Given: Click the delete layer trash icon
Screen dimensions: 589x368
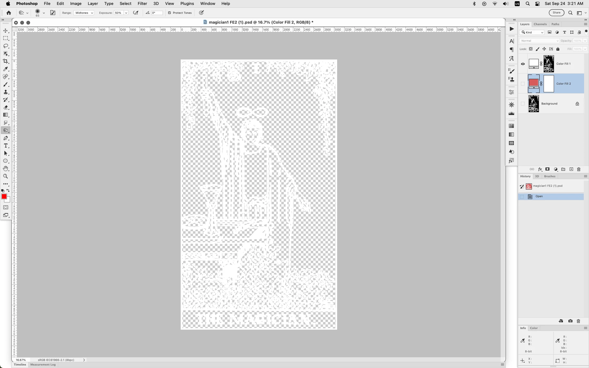Looking at the screenshot, I should click(579, 169).
